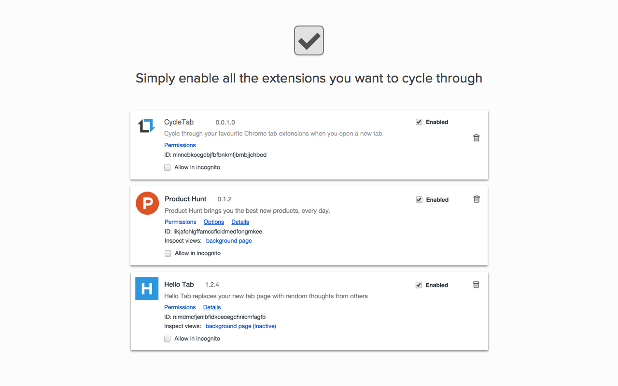Trash the Hello Tab extension
Image resolution: width=618 pixels, height=386 pixels.
(476, 285)
